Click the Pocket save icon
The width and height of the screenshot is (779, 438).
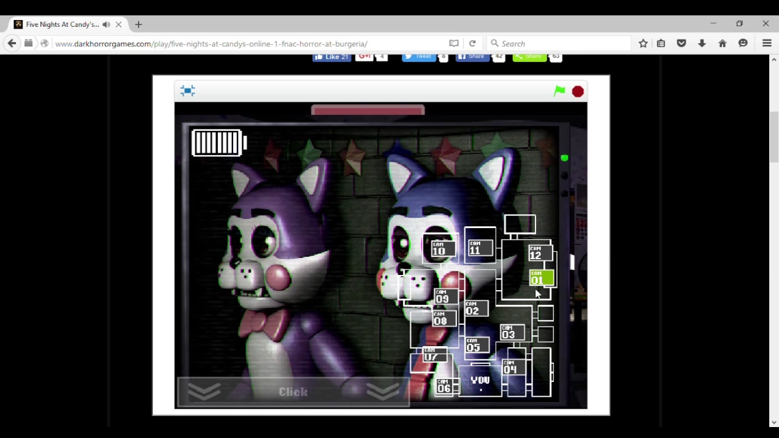click(682, 43)
